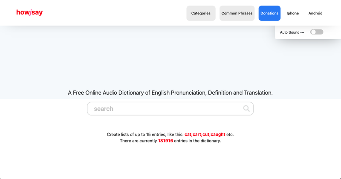Click the blue Donations button

(269, 13)
